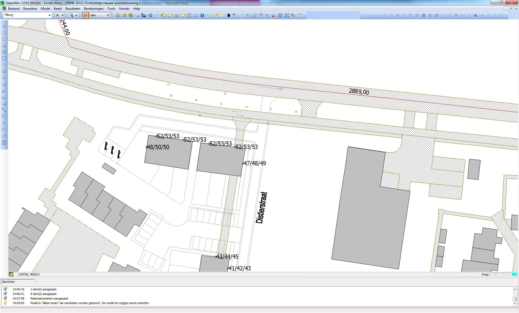519x313 pixels.
Task: Click the split panel layout icon
Action: 300,15
